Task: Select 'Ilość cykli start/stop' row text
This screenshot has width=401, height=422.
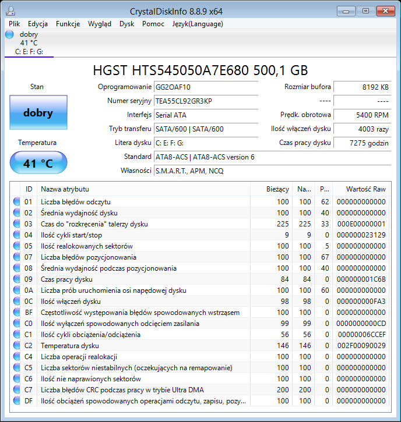Action: click(72, 235)
